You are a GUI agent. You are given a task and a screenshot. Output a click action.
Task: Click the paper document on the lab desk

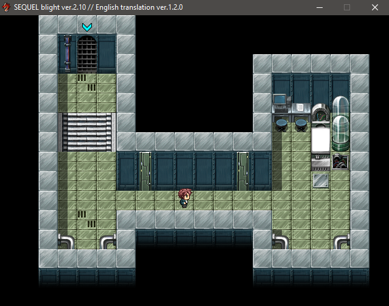(300, 107)
